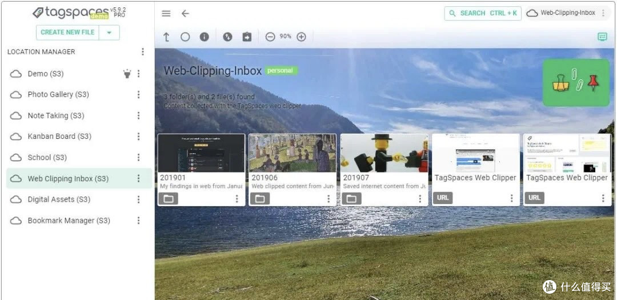Click the globe-style toolbar icon
This screenshot has height=300, width=617.
(227, 37)
